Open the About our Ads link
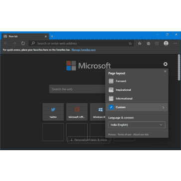Viewport: 181px width, 181px height. (x=141, y=135)
